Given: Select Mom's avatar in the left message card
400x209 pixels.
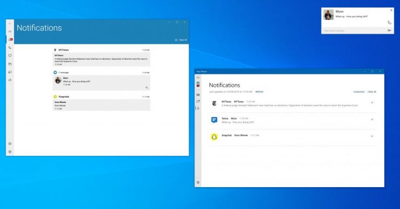Looking at the screenshot, I should tap(58, 80).
